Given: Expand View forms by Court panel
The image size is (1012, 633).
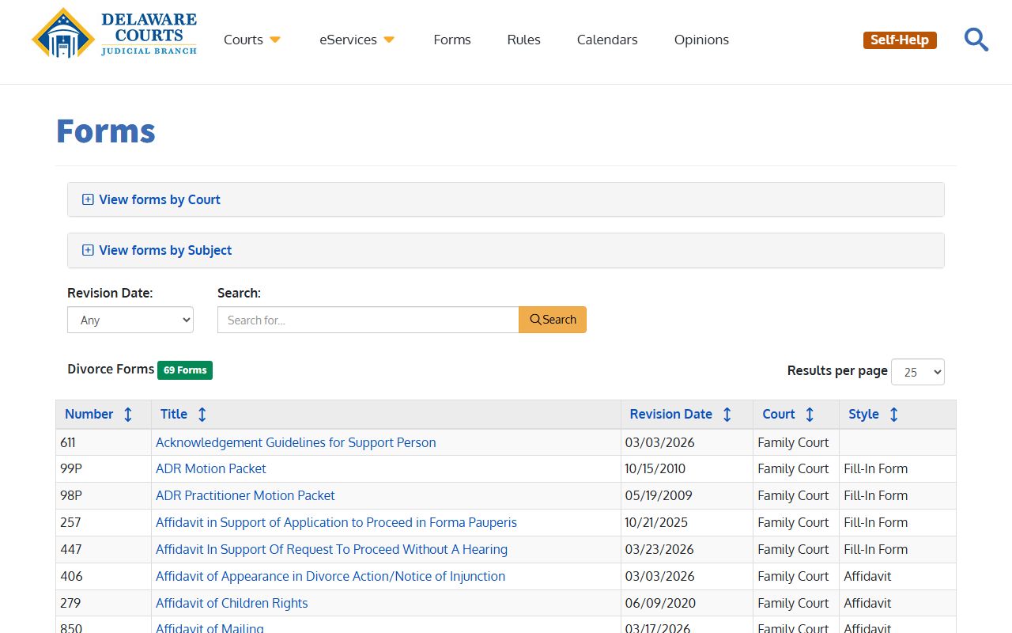Looking at the screenshot, I should (506, 199).
